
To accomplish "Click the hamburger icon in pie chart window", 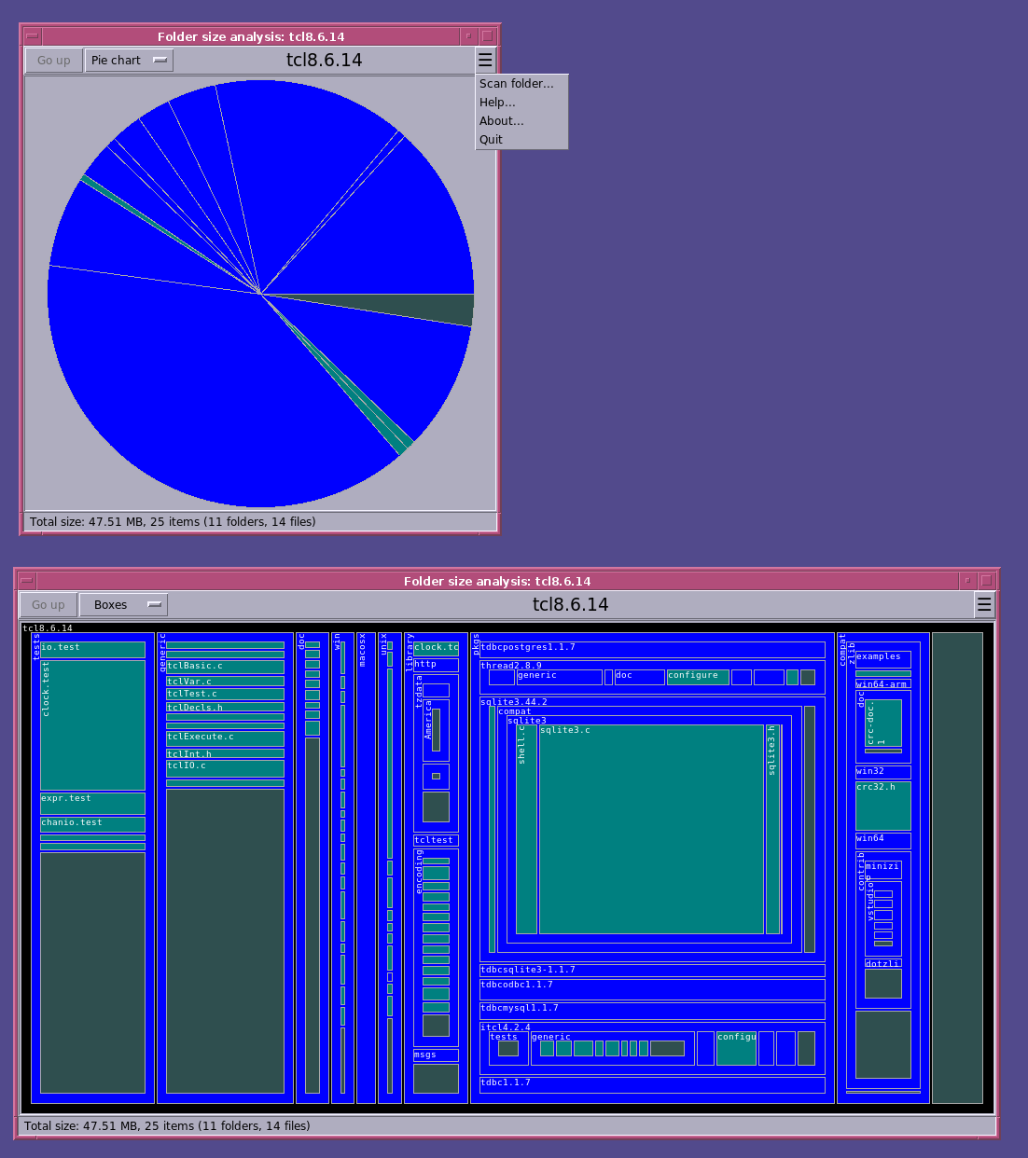I will click(485, 61).
